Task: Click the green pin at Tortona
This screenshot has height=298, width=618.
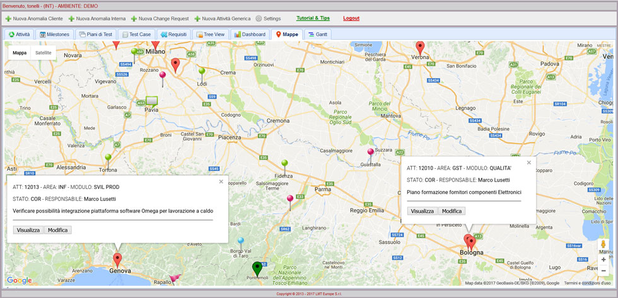Action: click(108, 159)
